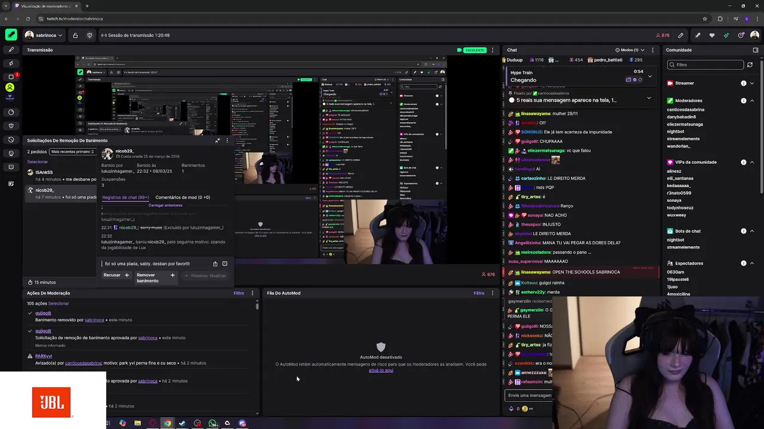The width and height of the screenshot is (764, 429).
Task: Click the Comunidade Filtro search field
Action: (706, 65)
